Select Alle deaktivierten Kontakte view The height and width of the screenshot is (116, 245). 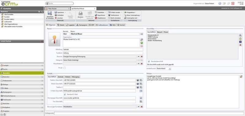(x=13, y=27)
